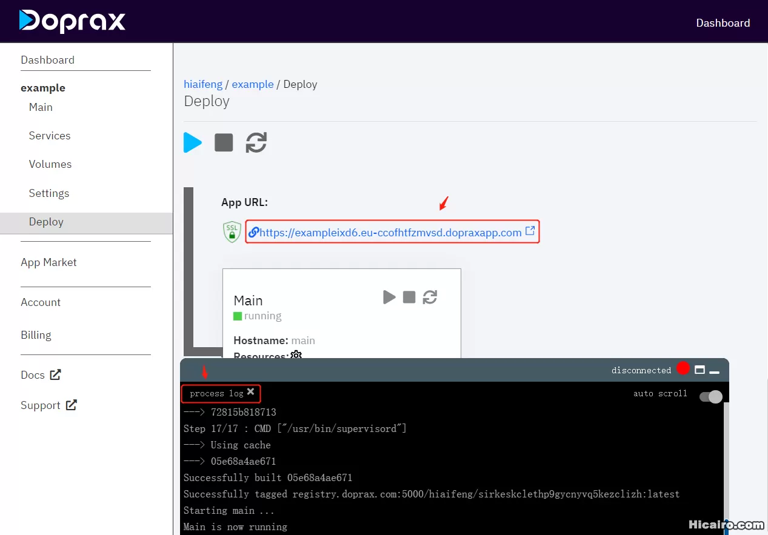Close the process log tab
This screenshot has width=768, height=535.
(x=250, y=392)
